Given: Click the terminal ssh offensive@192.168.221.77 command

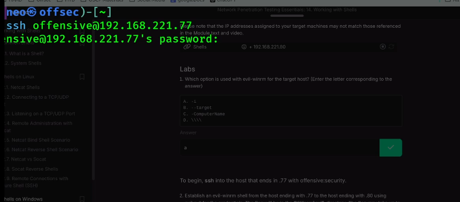Looking at the screenshot, I should (99, 26).
